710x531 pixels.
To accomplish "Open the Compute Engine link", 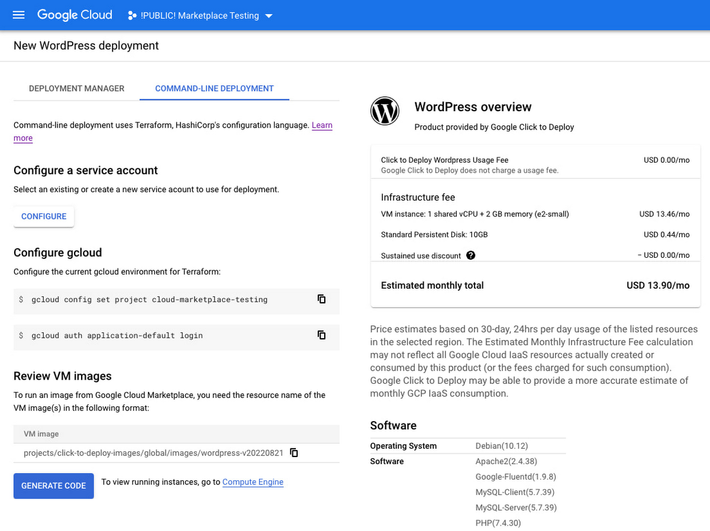I will (x=253, y=482).
